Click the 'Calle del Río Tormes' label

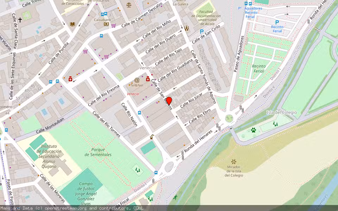pos(106,124)
